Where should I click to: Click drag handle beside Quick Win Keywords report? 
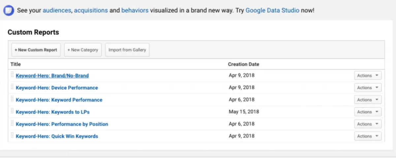(x=12, y=135)
